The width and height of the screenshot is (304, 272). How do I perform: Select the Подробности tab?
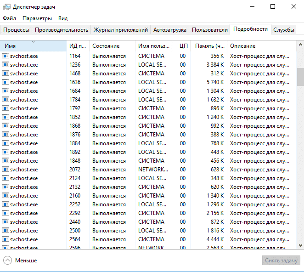pyautogui.click(x=250, y=29)
